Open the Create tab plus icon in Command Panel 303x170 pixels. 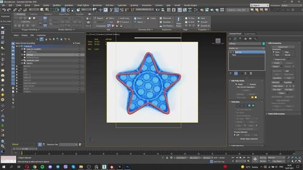pyautogui.click(x=230, y=39)
